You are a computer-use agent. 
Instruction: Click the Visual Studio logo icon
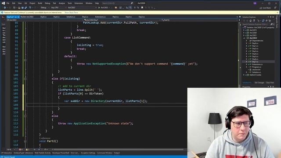3,3
